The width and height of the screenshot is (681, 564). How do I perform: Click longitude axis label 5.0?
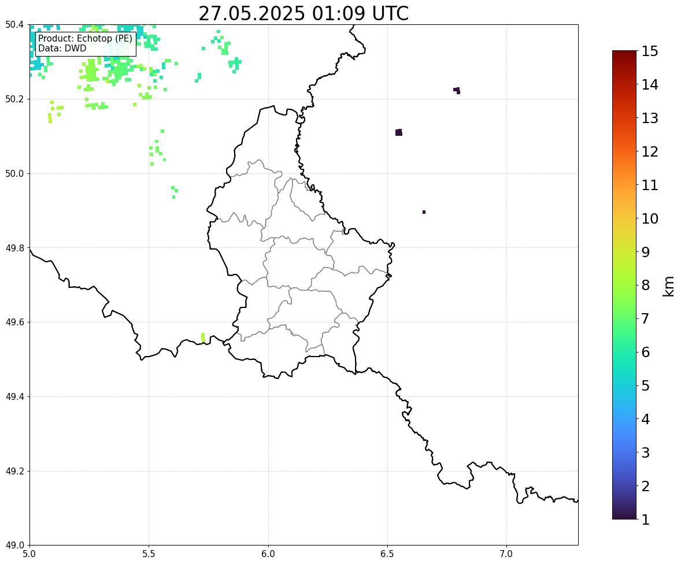click(29, 554)
